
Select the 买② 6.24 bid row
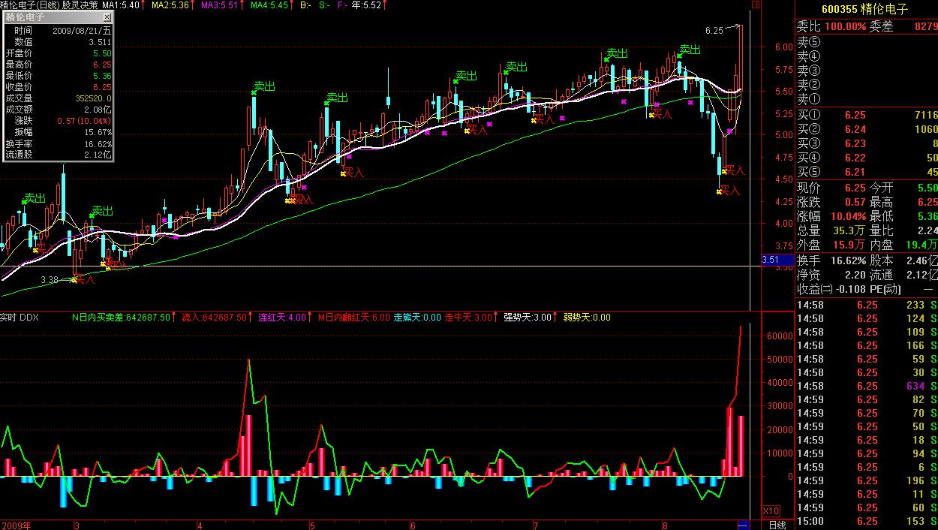tap(867, 129)
